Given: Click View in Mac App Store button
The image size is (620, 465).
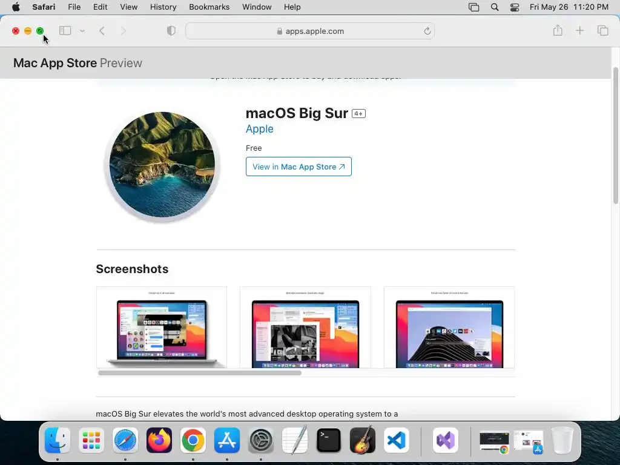Looking at the screenshot, I should pyautogui.click(x=298, y=167).
